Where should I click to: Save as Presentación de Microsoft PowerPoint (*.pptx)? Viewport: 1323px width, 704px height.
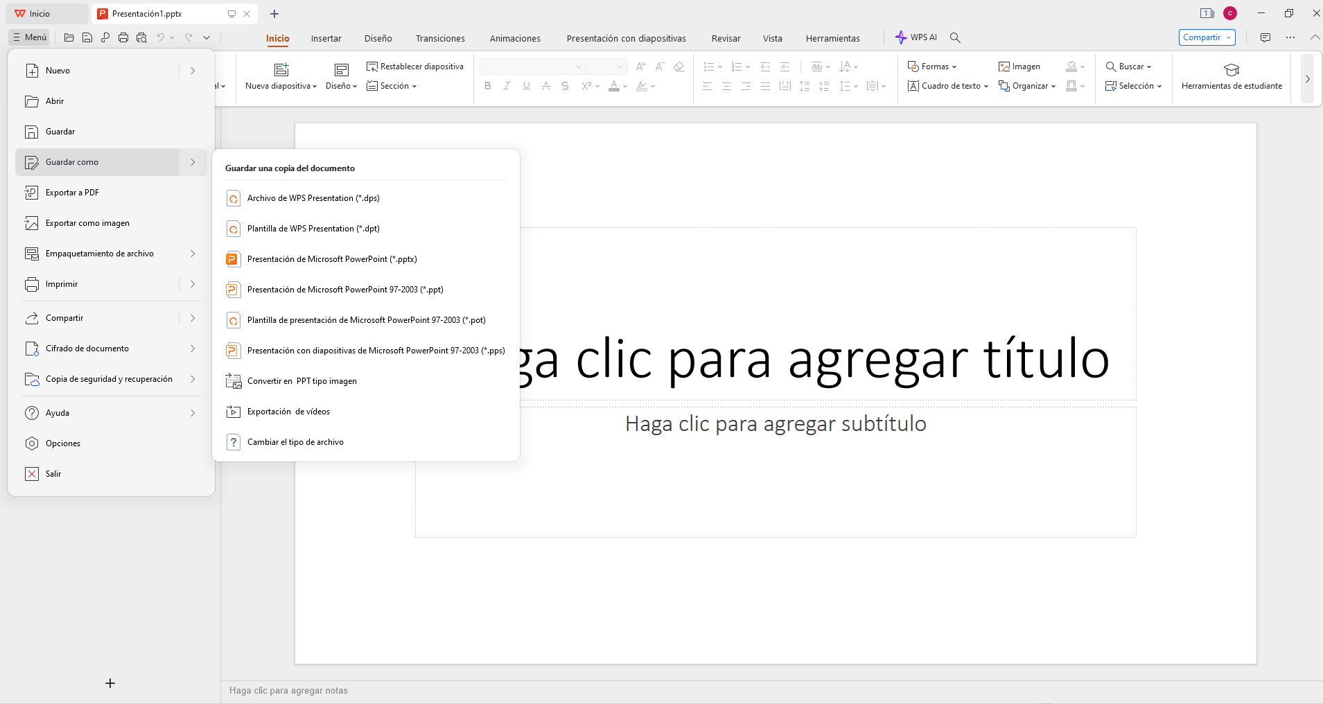pos(332,258)
